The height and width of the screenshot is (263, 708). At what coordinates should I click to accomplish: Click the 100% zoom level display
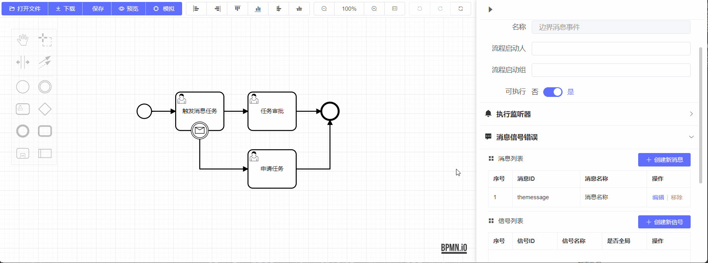(349, 8)
